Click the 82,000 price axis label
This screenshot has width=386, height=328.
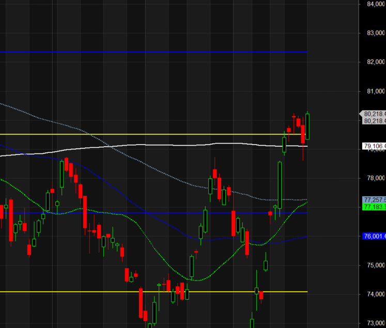(x=376, y=62)
